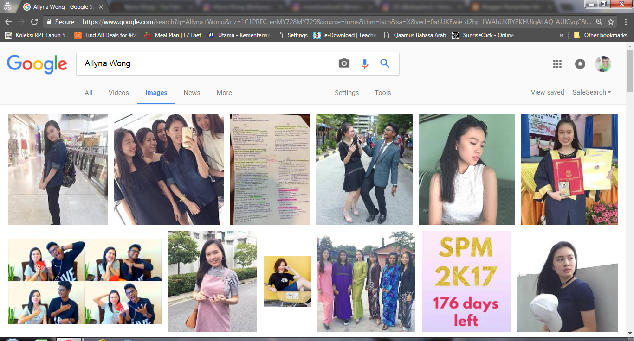This screenshot has width=634, height=341.
Task: Start voice search with the microphone icon
Action: 365,63
